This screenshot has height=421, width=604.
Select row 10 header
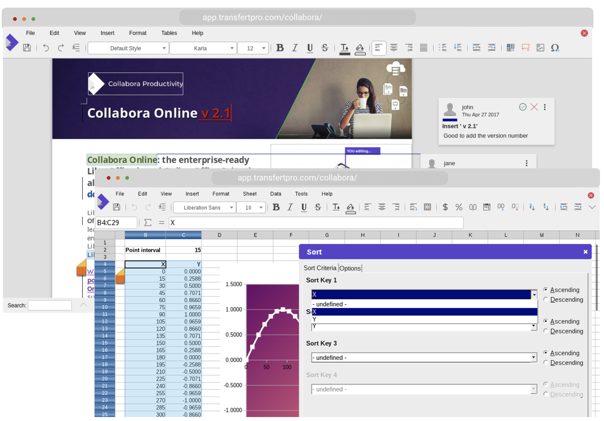click(x=105, y=307)
